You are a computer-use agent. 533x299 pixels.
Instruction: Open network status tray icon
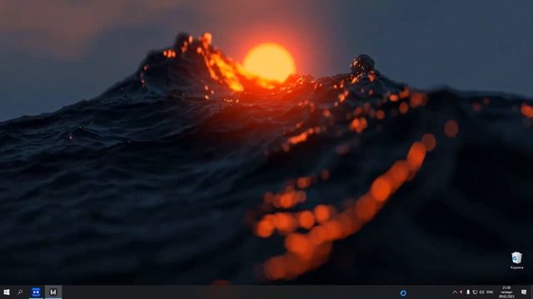pyautogui.click(x=475, y=292)
